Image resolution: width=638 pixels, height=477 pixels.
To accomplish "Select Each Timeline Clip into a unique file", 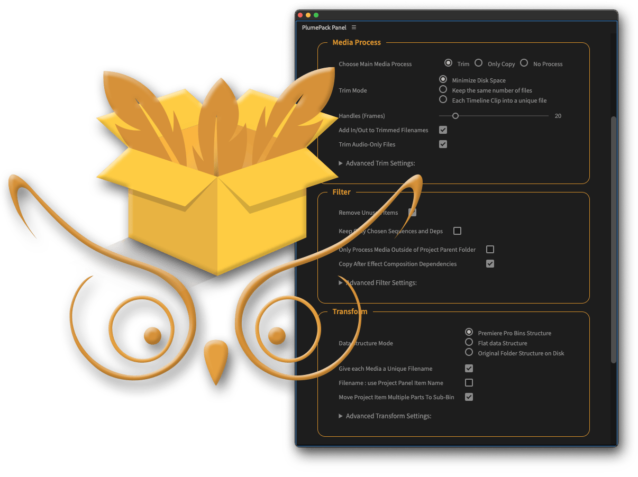I will click(443, 99).
